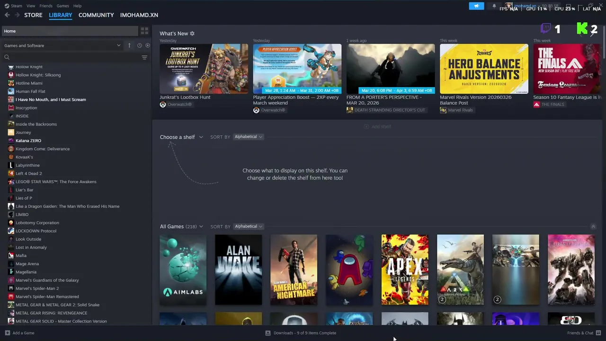This screenshot has width=606, height=341.
Task: Open All Games Alphabetical sort dropdown
Action: click(x=248, y=226)
